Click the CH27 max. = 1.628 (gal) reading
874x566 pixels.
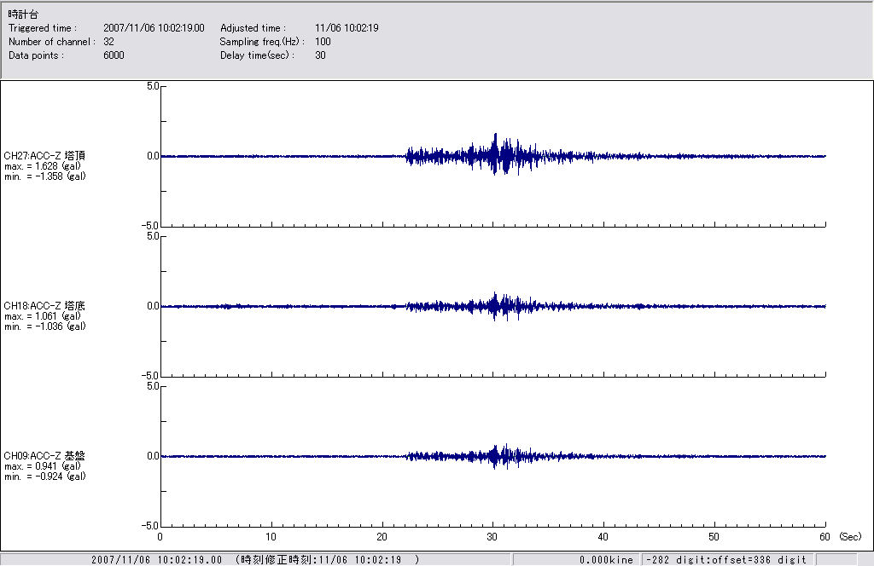pyautogui.click(x=43, y=166)
